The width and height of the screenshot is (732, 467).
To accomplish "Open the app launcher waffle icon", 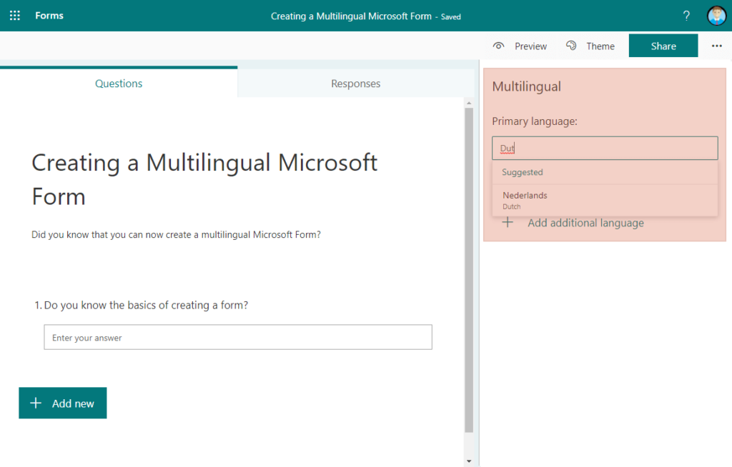I will 15,16.
